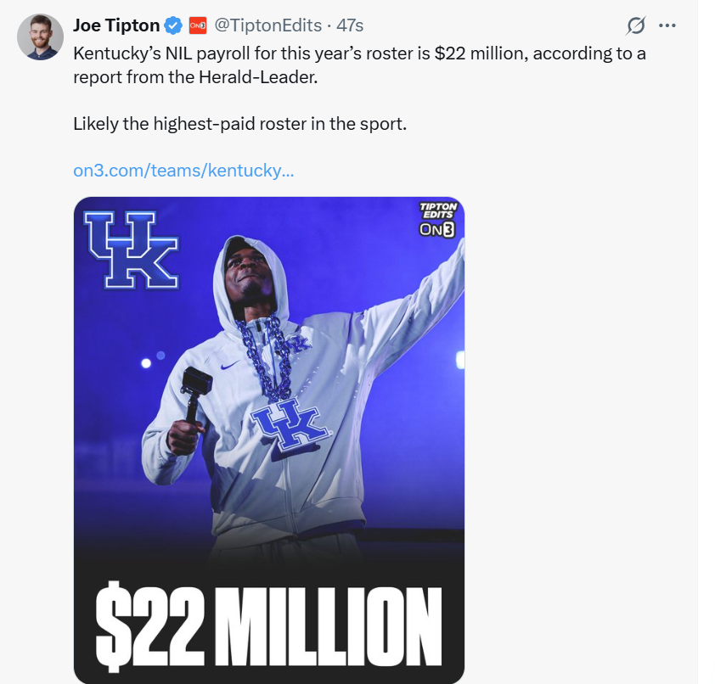This screenshot has width=715, height=684.
Task: Click the $22 MILLION headline graphic
Action: pyautogui.click(x=268, y=624)
